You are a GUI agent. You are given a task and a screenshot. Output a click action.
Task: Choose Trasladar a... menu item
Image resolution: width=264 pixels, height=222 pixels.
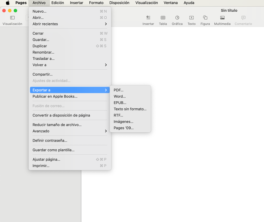70,59
